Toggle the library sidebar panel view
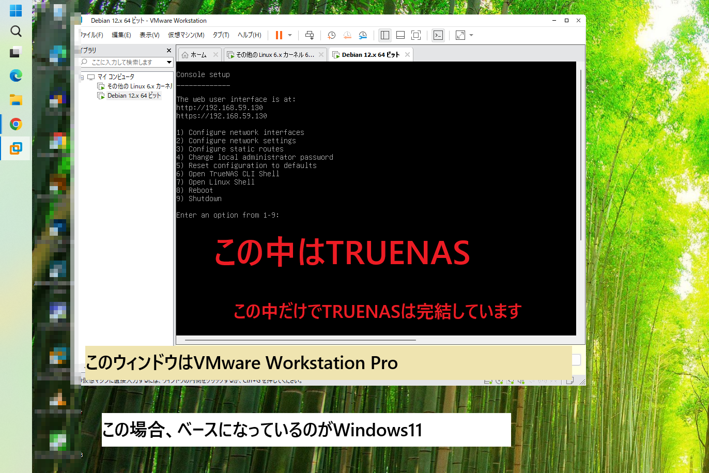The width and height of the screenshot is (709, 473). [x=385, y=35]
